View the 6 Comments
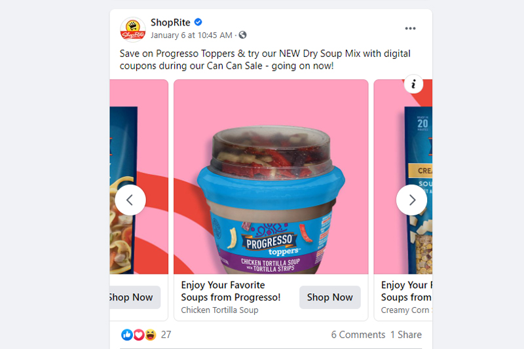The image size is (524, 349). point(358,335)
